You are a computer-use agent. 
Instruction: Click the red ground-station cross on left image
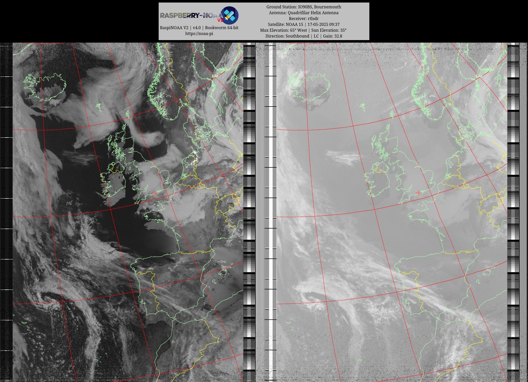pyautogui.click(x=155, y=193)
